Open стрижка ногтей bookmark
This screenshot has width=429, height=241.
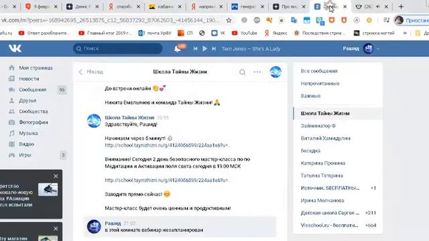pyautogui.click(x=374, y=33)
